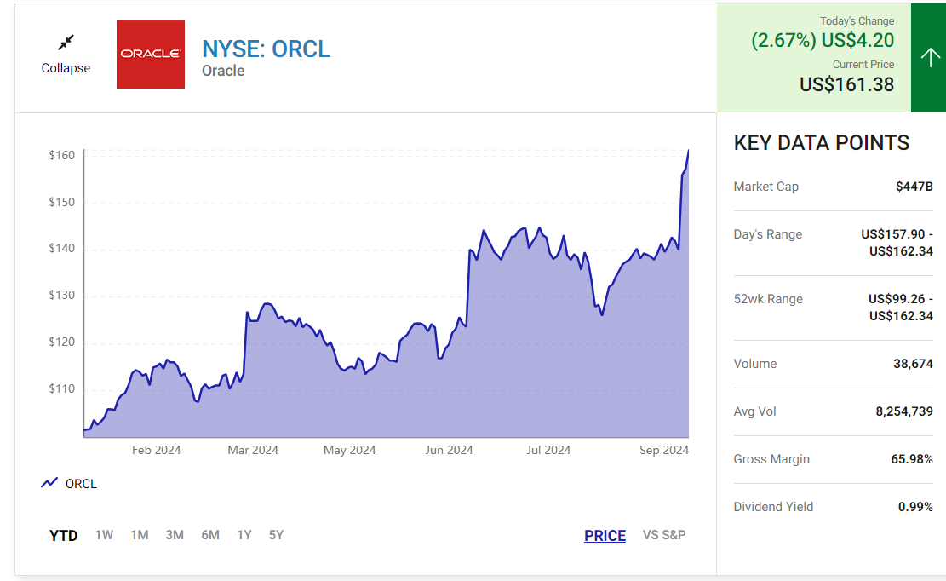Click the $140 y-axis label
This screenshot has height=581, width=946.
(62, 248)
